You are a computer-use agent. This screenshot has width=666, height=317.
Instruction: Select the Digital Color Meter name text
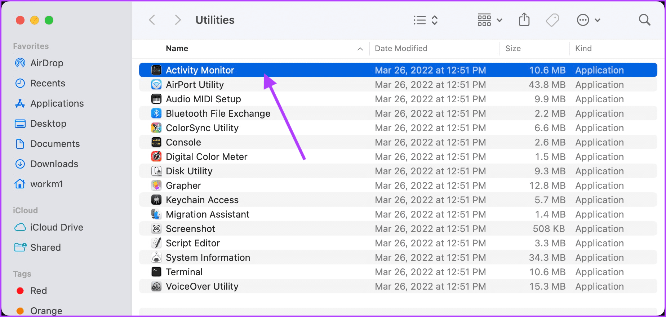pyautogui.click(x=207, y=157)
